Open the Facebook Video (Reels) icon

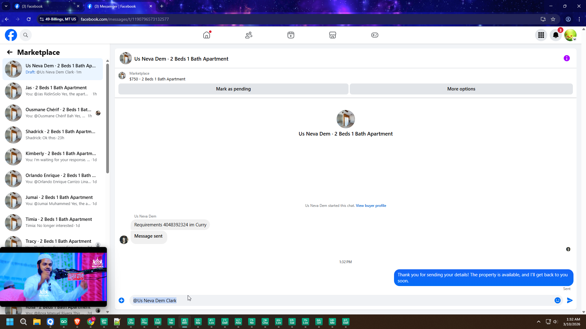(x=291, y=35)
